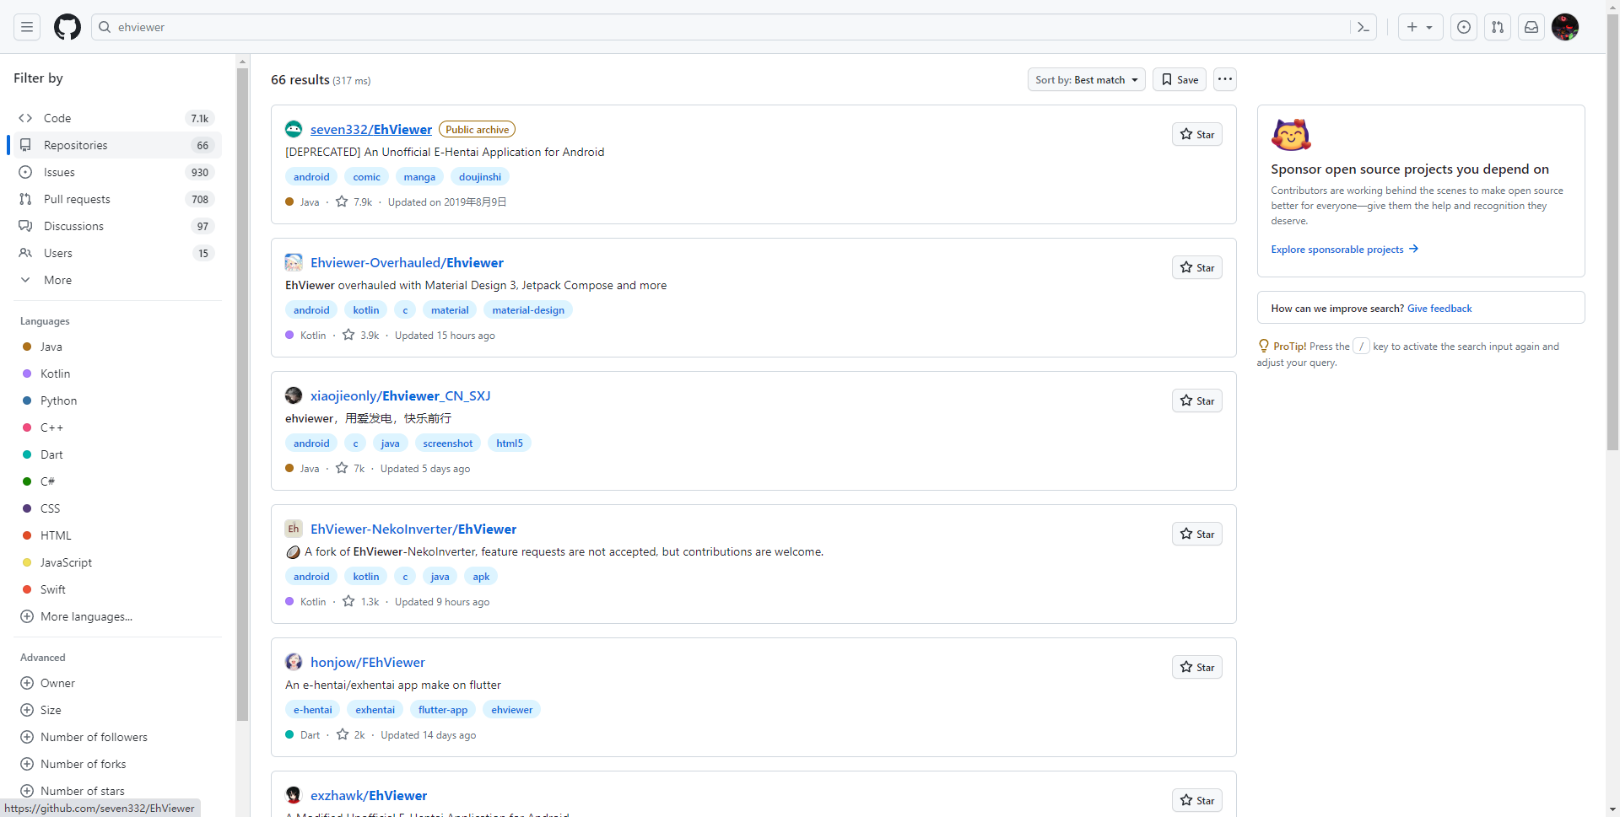Click star count of seven332/EhViewer

pyautogui.click(x=354, y=202)
